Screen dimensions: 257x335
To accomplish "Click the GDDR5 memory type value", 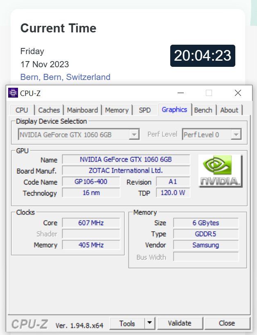I will click(x=206, y=234).
